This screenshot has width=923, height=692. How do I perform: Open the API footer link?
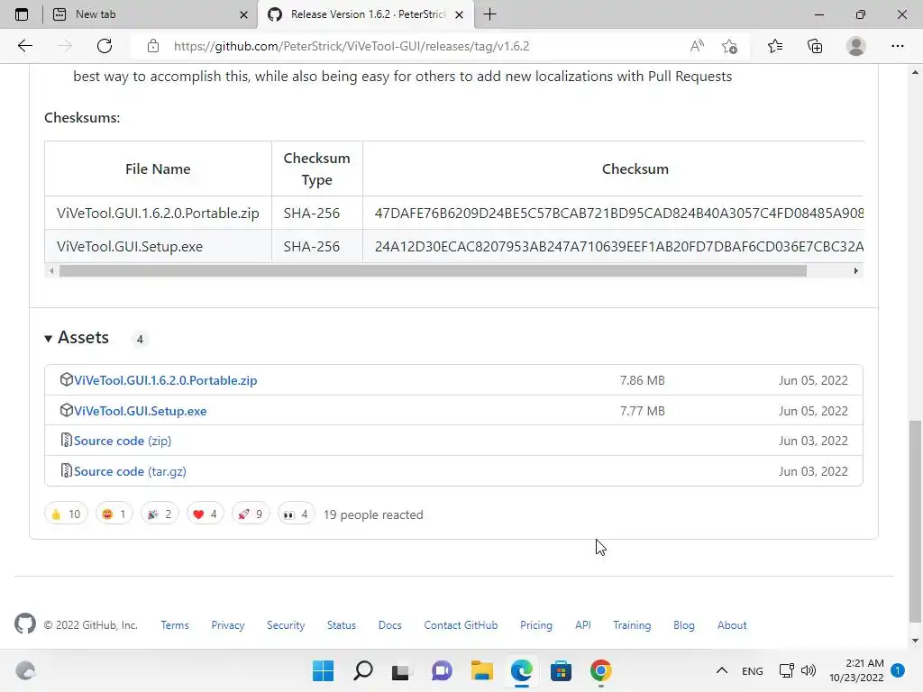click(x=583, y=625)
